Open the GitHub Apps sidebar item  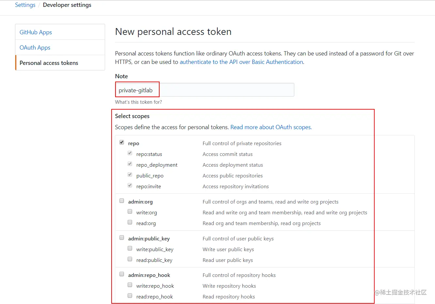[x=36, y=32]
